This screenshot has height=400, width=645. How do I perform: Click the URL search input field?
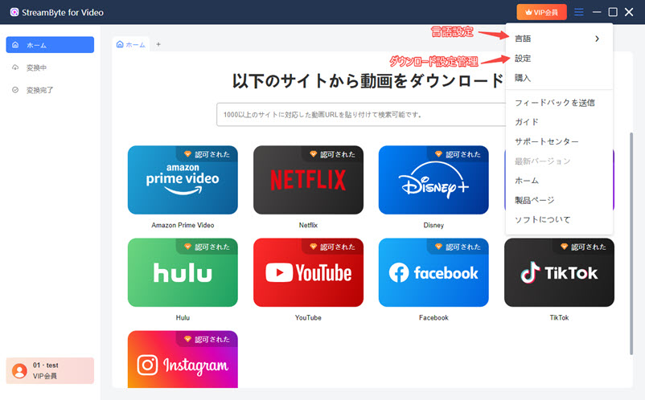pos(361,115)
